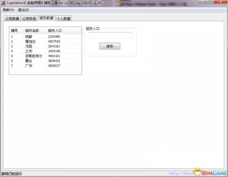Select the 城市数据 tab
The width and height of the screenshot is (228, 177).
(x=46, y=18)
